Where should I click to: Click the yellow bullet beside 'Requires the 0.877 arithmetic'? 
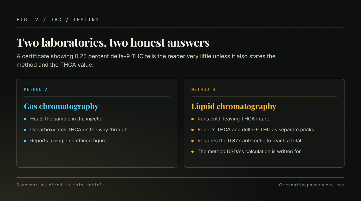192,141
